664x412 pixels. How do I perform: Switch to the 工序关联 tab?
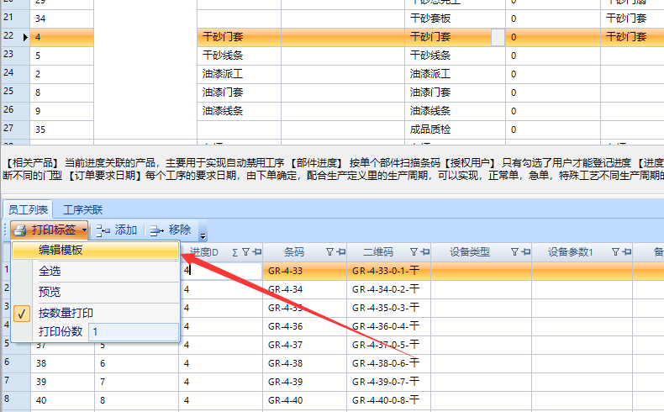pos(83,209)
